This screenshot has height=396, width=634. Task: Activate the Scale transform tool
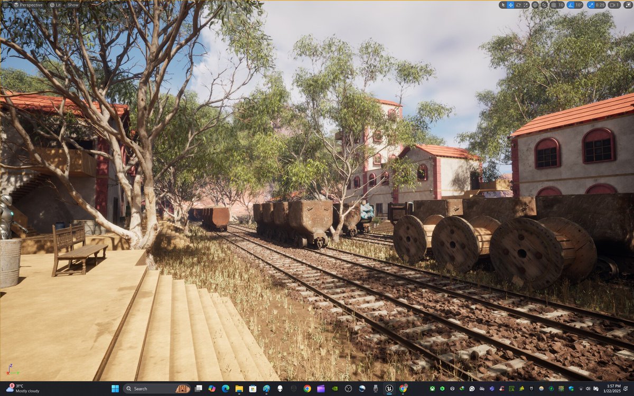tap(525, 5)
